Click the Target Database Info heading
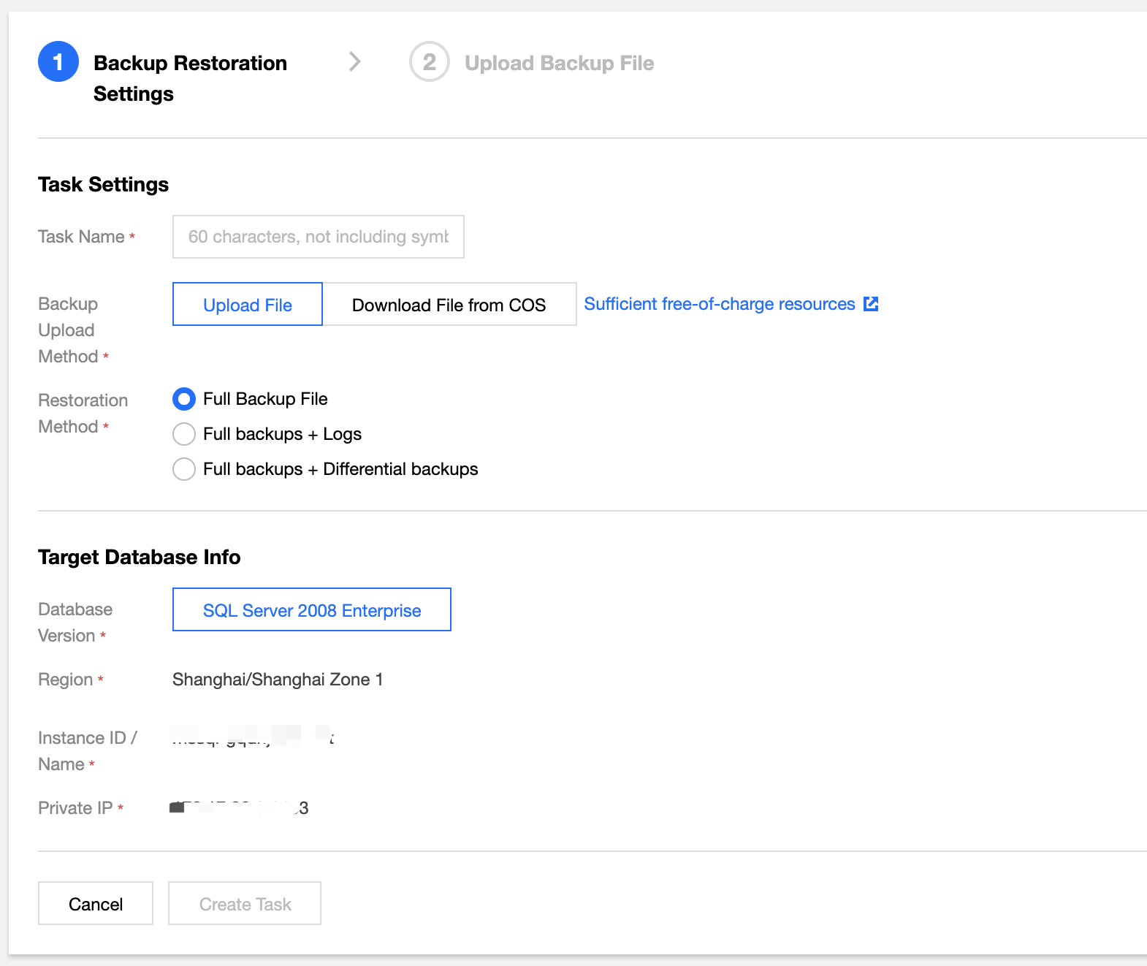Viewport: 1147px width, 966px height. (x=139, y=557)
